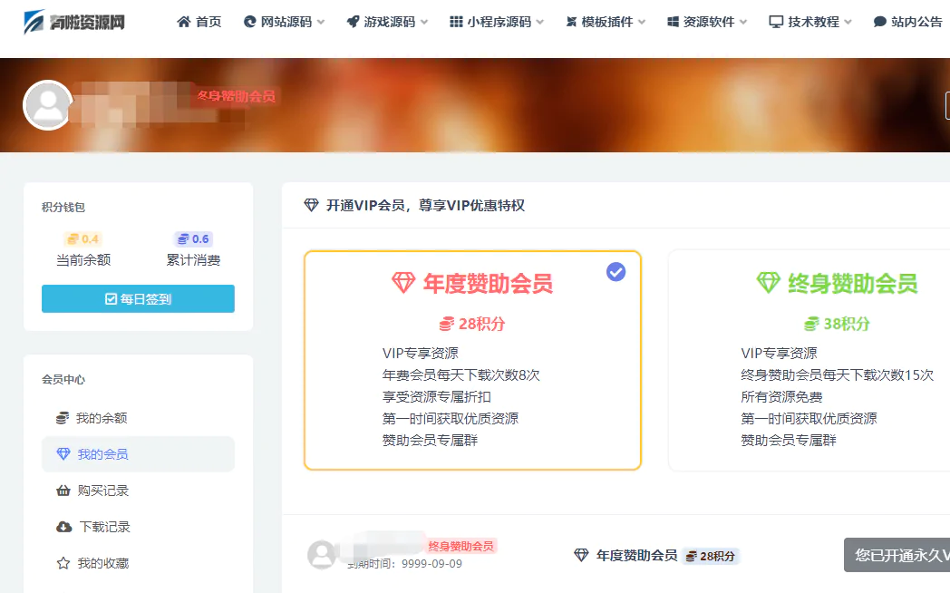This screenshot has width=950, height=593.
Task: Expand the 资源软件 dropdown chevron
Action: point(743,23)
